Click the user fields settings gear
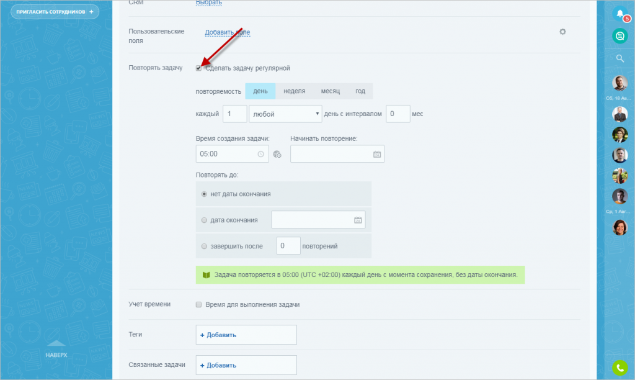 [562, 32]
